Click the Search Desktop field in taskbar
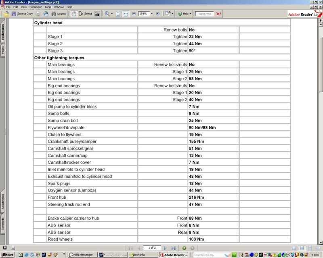The width and height of the screenshot is (323, 258). [x=208, y=255]
